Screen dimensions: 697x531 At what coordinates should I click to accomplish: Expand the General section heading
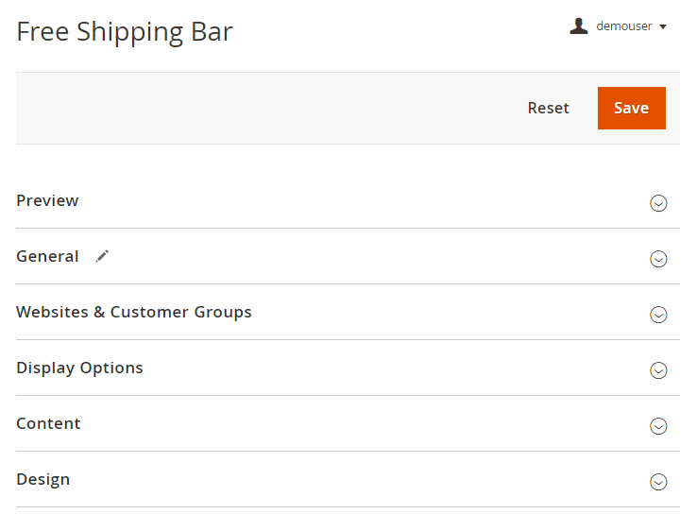coord(47,256)
